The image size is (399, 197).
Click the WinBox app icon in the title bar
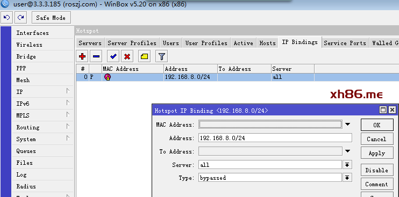click(x=5, y=4)
